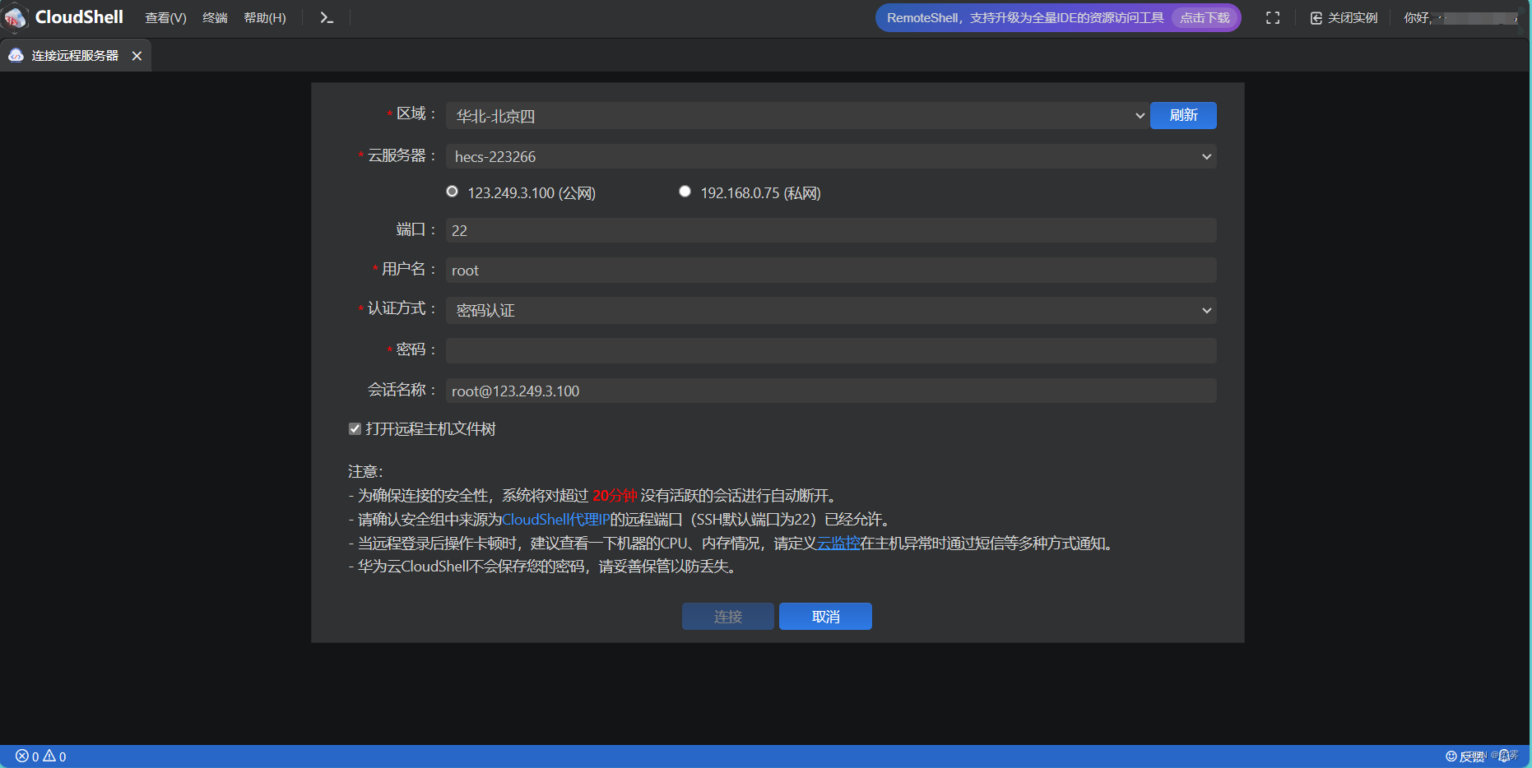This screenshot has width=1532, height=768.
Task: Click the red 20分钟 timeout text
Action: pyautogui.click(x=615, y=496)
